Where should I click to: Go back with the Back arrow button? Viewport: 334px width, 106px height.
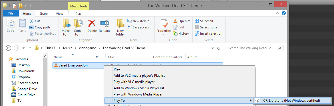pos(8,48)
